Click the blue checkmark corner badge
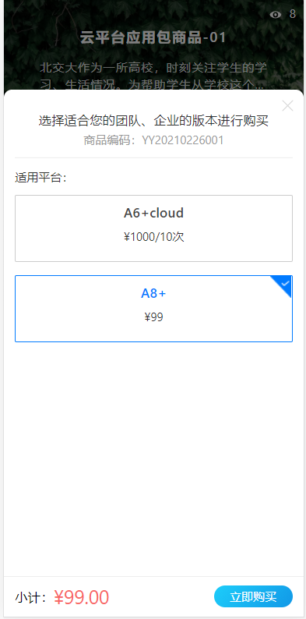Screen dimensions: 306x619 (283, 285)
